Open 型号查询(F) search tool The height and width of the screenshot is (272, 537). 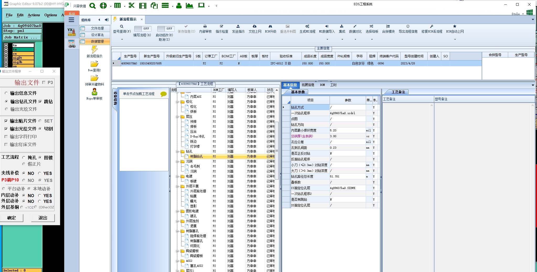click(x=122, y=29)
